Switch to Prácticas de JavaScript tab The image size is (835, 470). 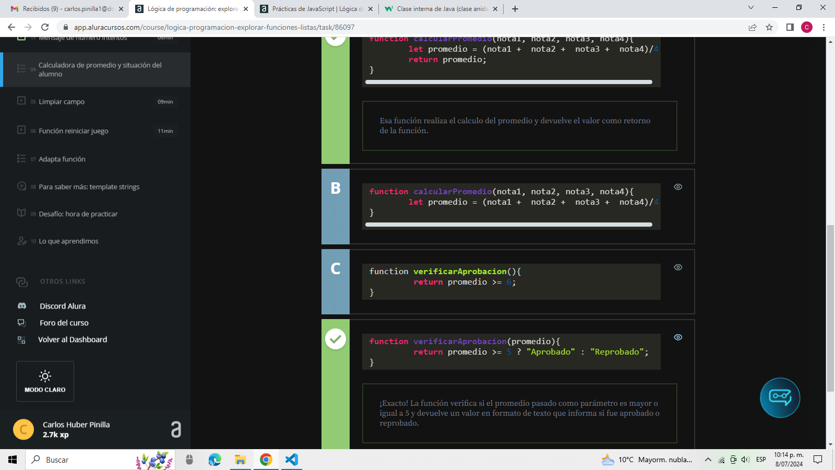317,9
